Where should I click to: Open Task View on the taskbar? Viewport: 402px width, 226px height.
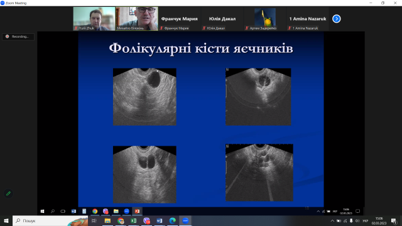coord(94,220)
